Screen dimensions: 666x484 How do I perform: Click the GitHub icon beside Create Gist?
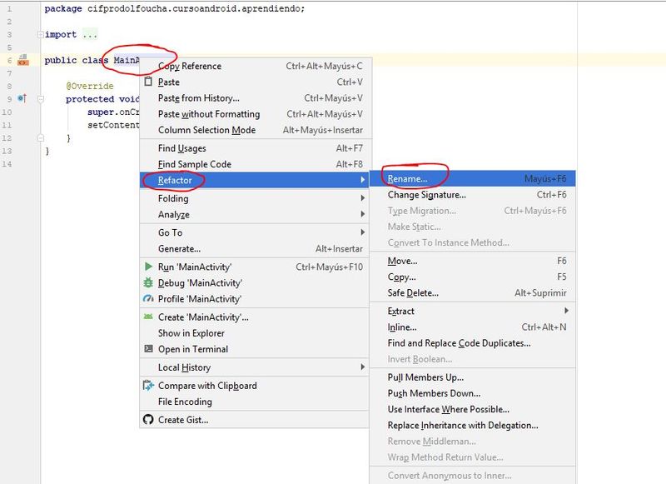coord(148,420)
